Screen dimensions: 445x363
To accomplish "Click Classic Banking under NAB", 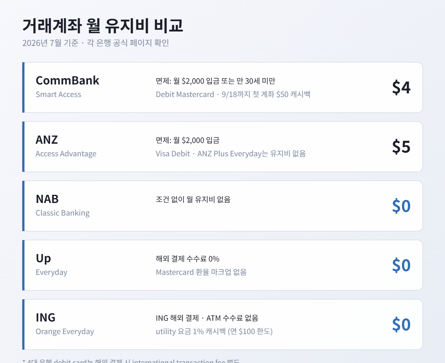I will click(63, 213).
